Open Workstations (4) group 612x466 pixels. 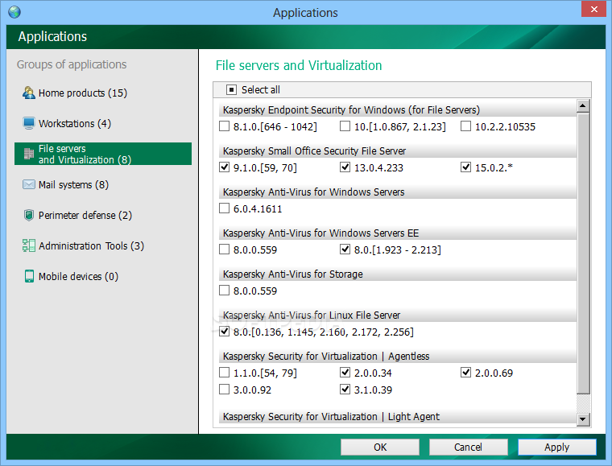[x=75, y=123]
